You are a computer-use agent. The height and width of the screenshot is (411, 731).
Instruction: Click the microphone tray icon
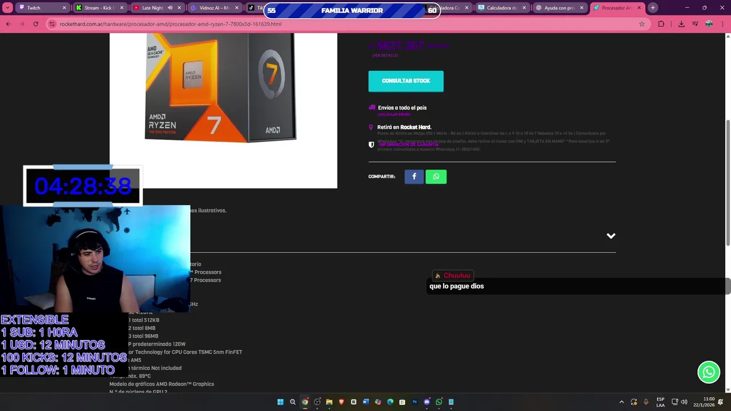pyautogui.click(x=646, y=402)
